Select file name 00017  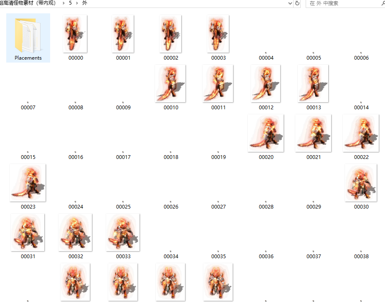123,157
